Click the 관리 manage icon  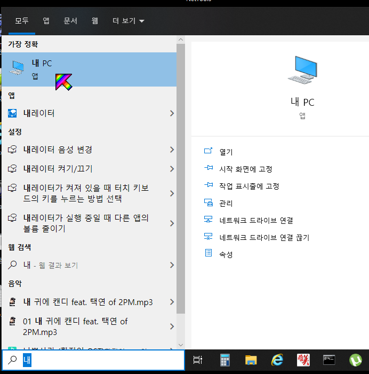[x=208, y=202]
